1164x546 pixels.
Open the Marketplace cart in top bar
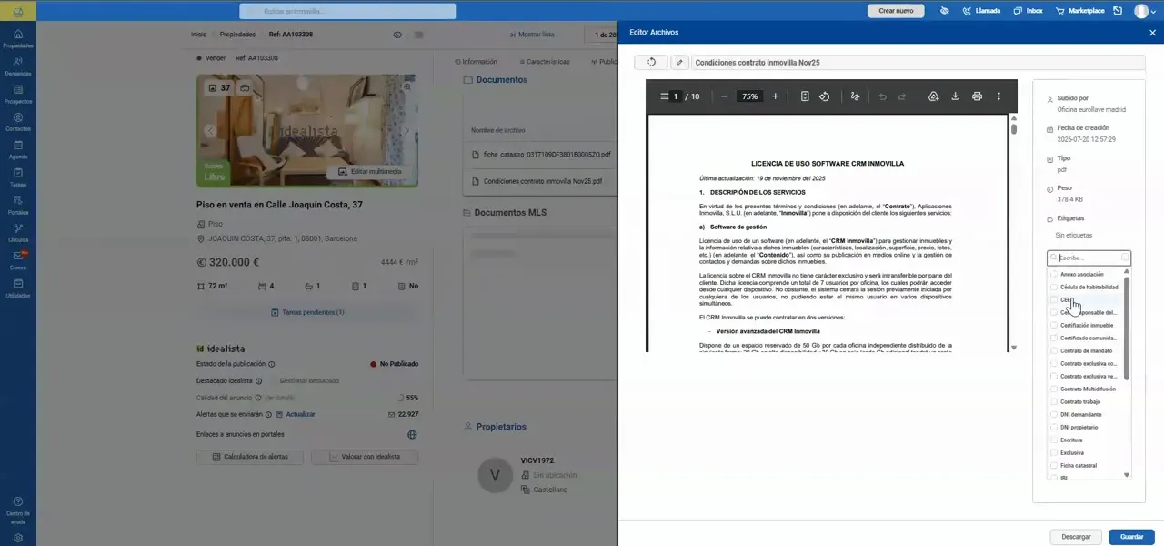tap(1080, 11)
